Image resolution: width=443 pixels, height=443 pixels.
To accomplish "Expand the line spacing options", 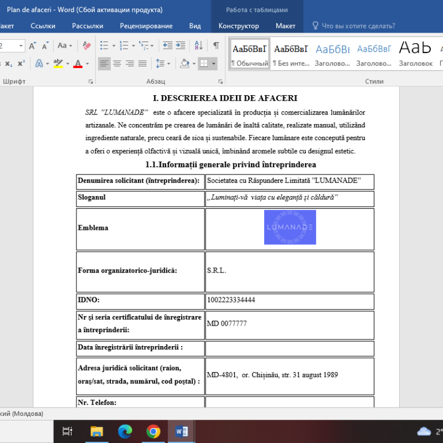I will (168, 64).
